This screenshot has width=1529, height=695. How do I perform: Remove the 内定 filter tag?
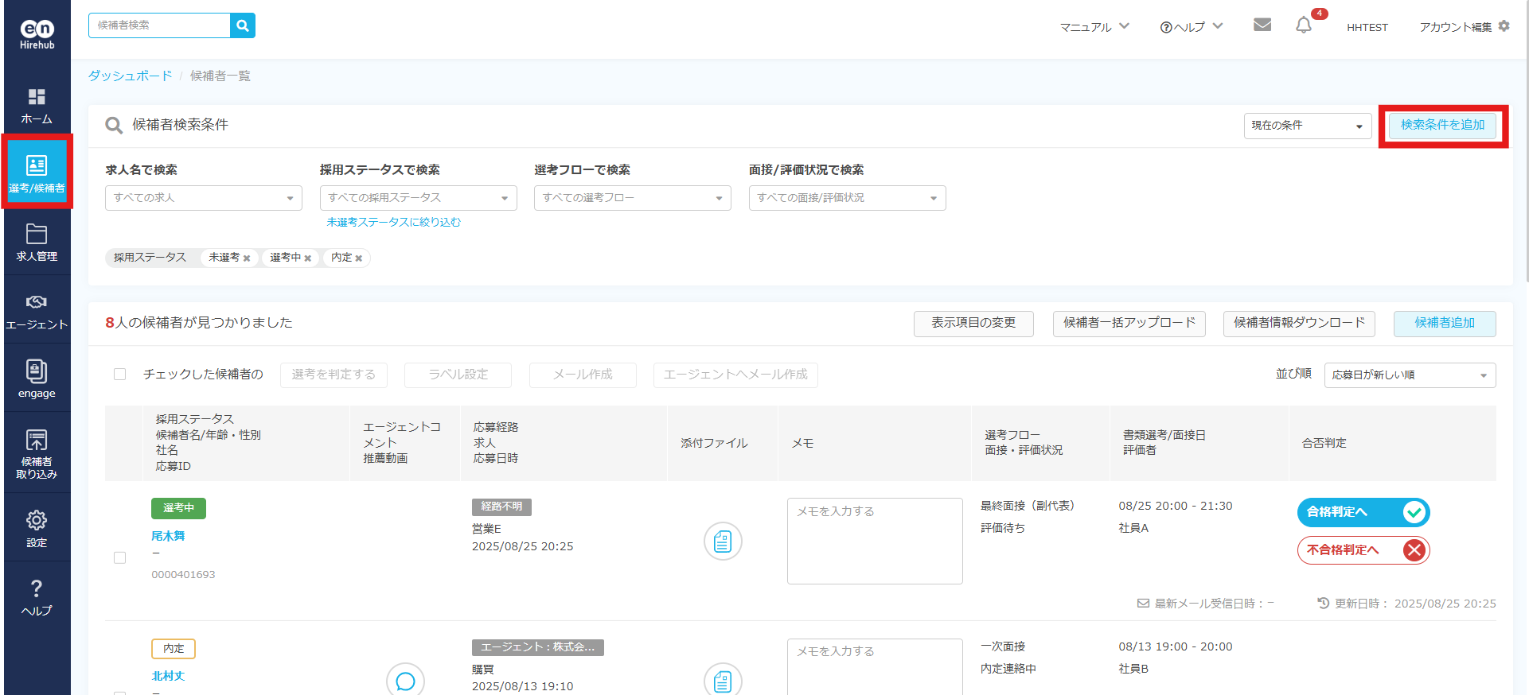point(359,258)
